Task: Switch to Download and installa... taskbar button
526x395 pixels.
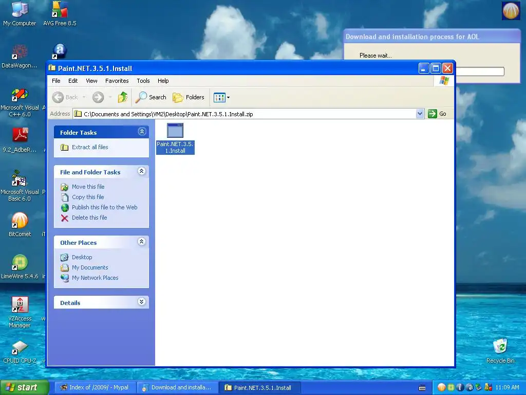Action: tap(177, 387)
